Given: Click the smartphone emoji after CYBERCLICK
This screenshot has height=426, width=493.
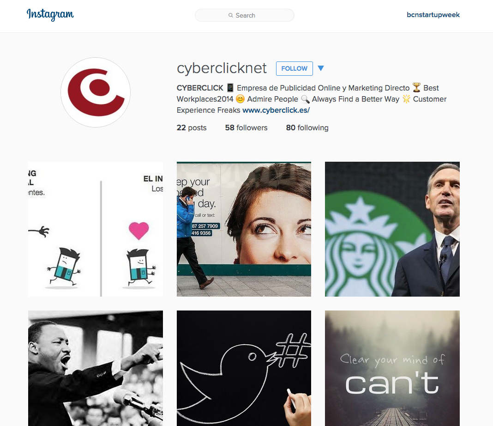Looking at the screenshot, I should click(230, 87).
